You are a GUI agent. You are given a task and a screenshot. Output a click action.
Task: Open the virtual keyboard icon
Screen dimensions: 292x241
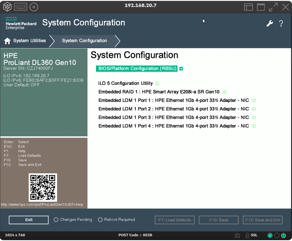(x=20, y=7)
